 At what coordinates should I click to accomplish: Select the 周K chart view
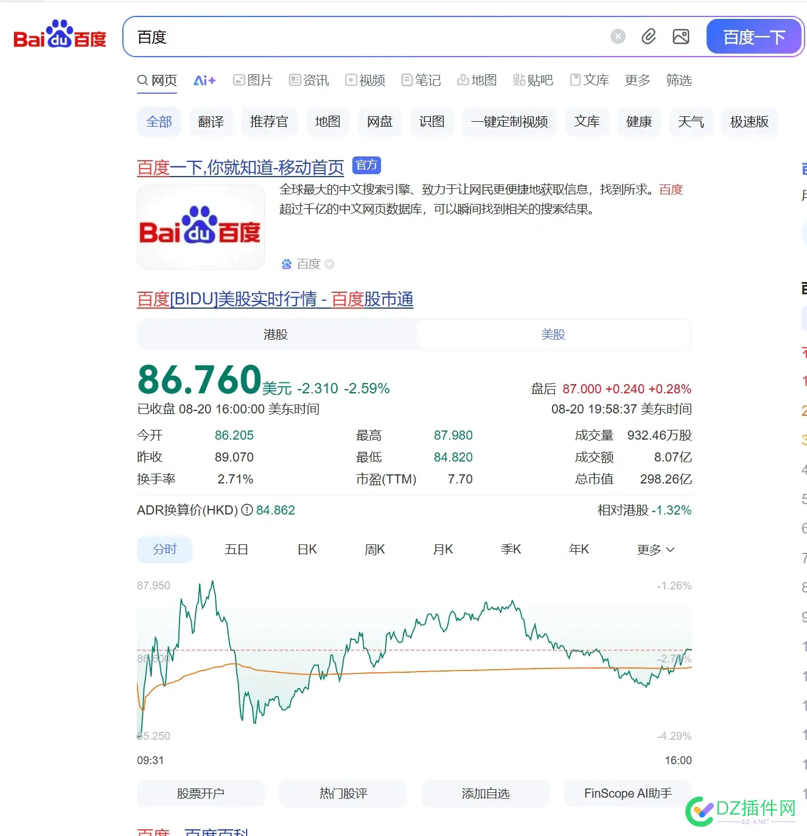click(x=375, y=549)
